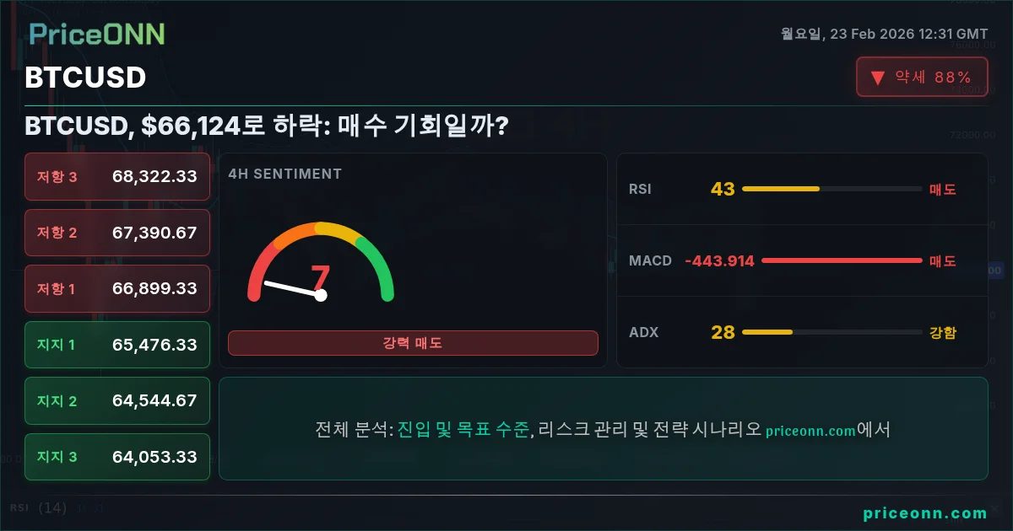Open the priceonn.com link in analysis banner

(x=810, y=431)
